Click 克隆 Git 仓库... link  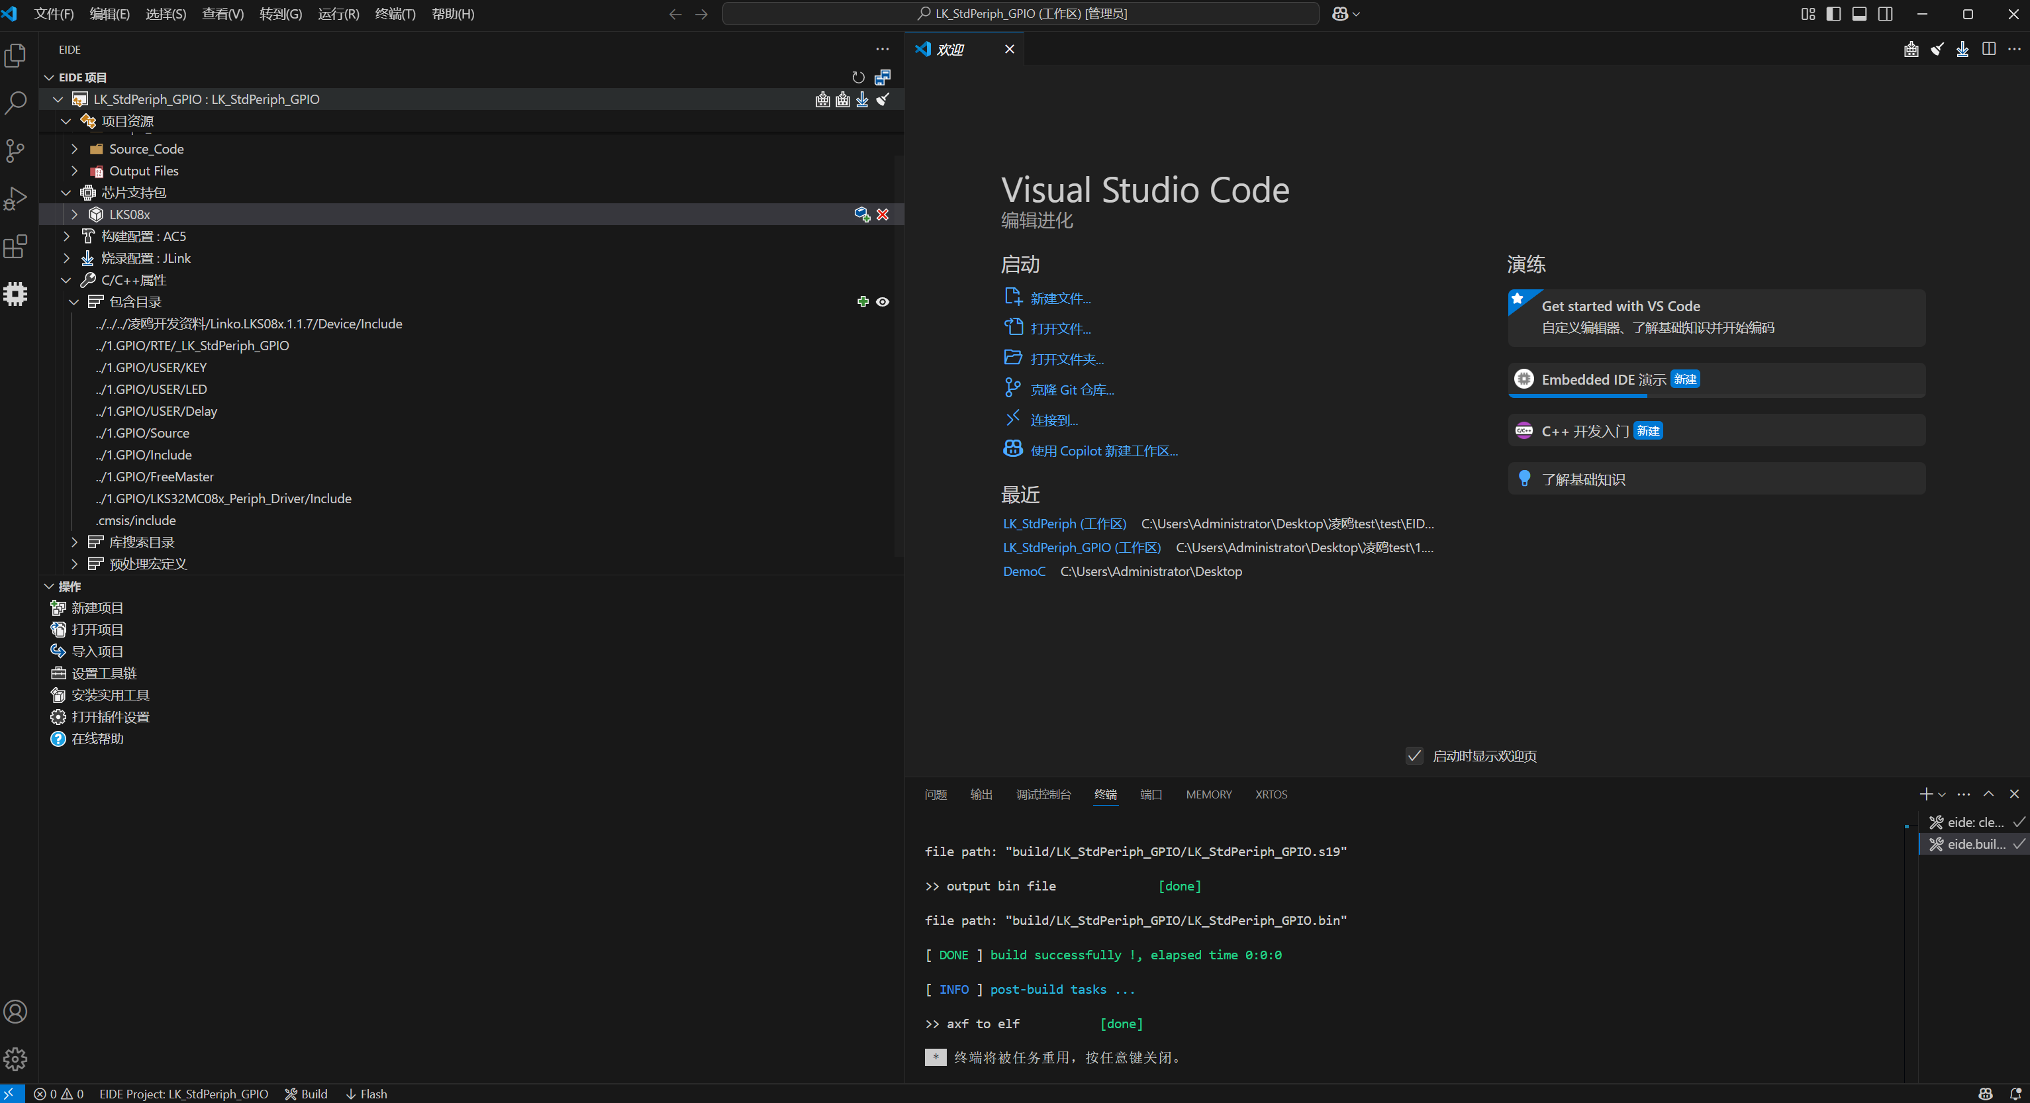1072,390
